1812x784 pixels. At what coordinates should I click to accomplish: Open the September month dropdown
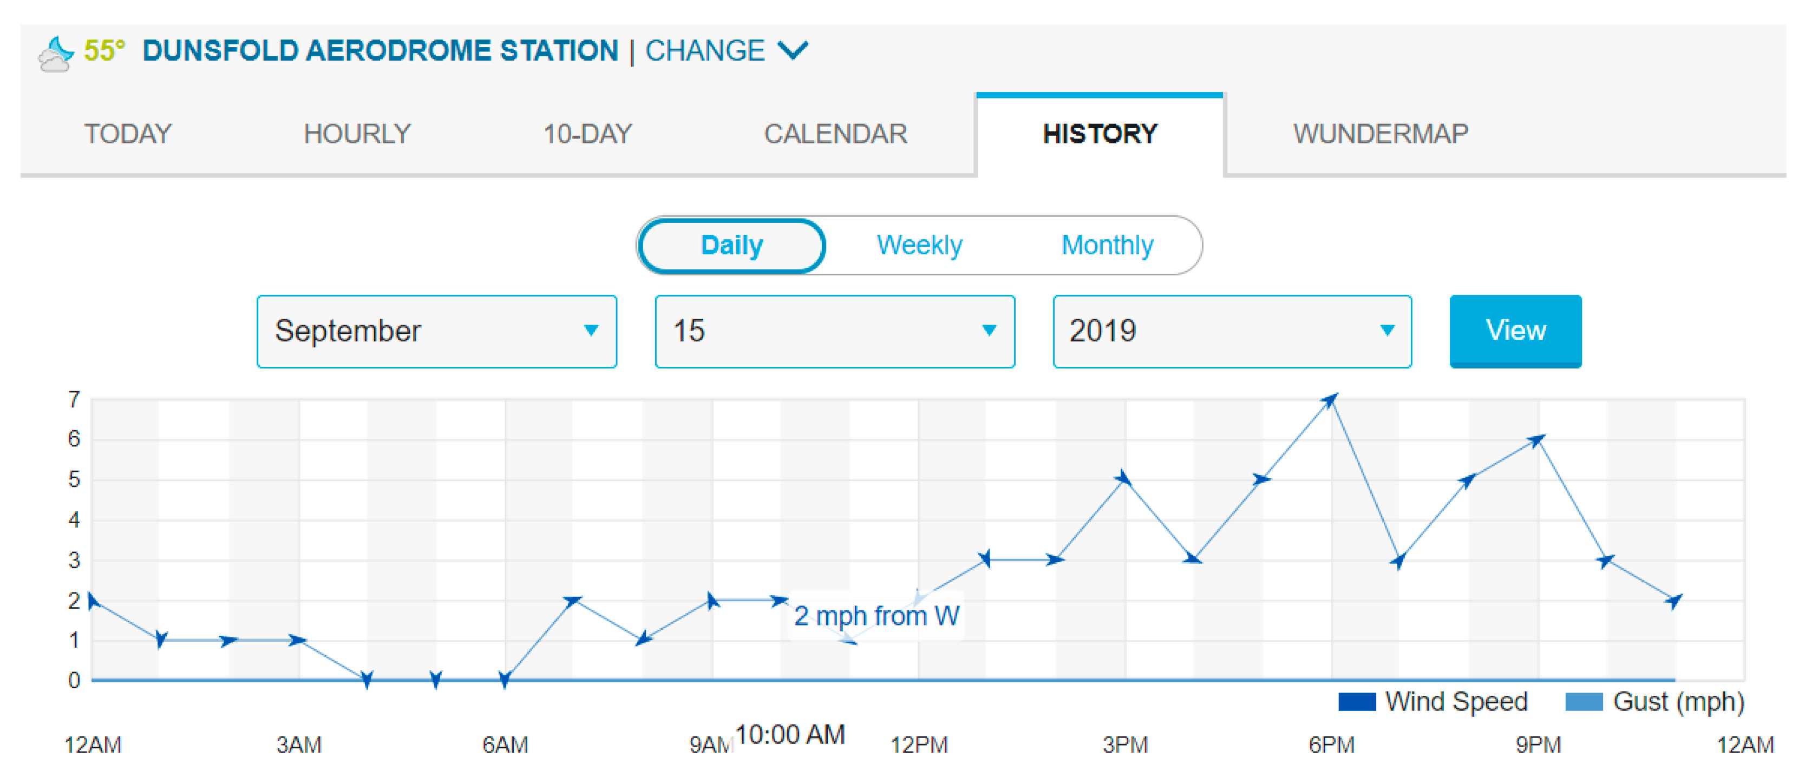[x=437, y=331]
